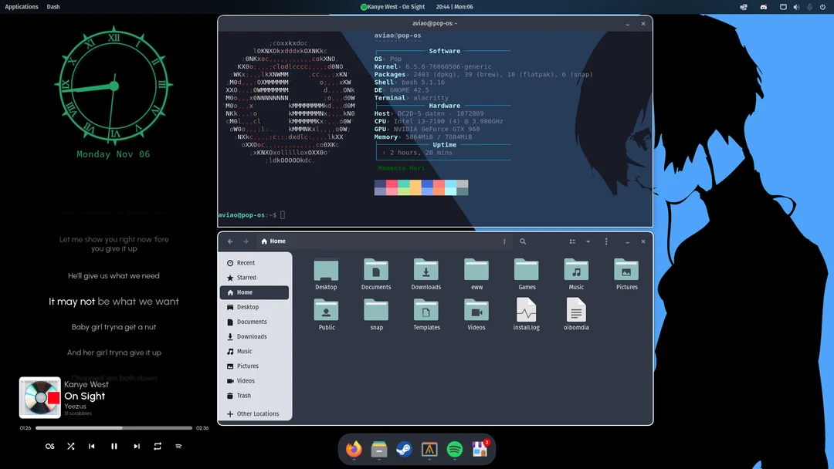The height and width of the screenshot is (469, 834).
Task: Open Spotify from the dock
Action: click(x=454, y=449)
